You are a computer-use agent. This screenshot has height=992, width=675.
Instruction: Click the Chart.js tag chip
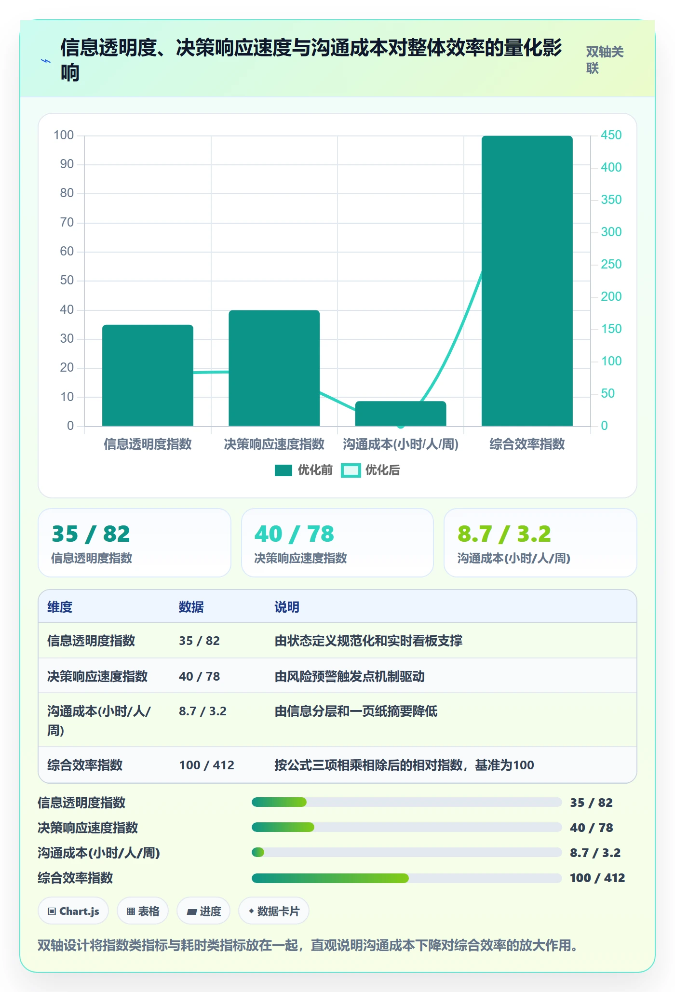tap(73, 911)
